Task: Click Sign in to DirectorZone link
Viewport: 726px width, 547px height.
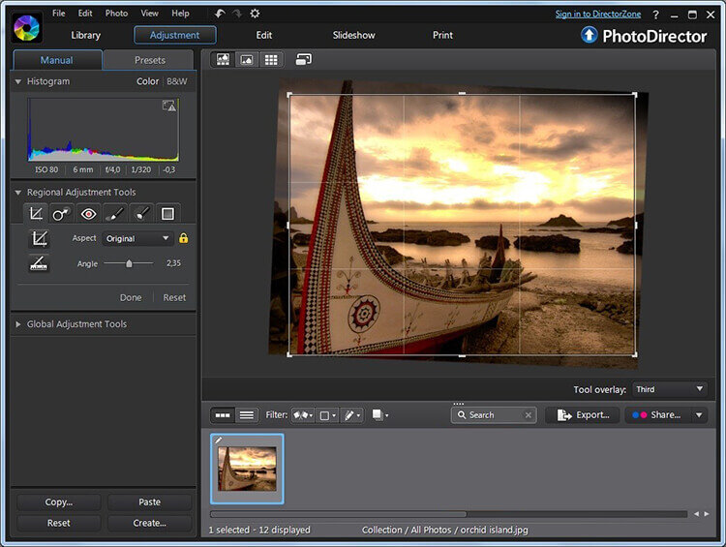Action: click(x=596, y=15)
